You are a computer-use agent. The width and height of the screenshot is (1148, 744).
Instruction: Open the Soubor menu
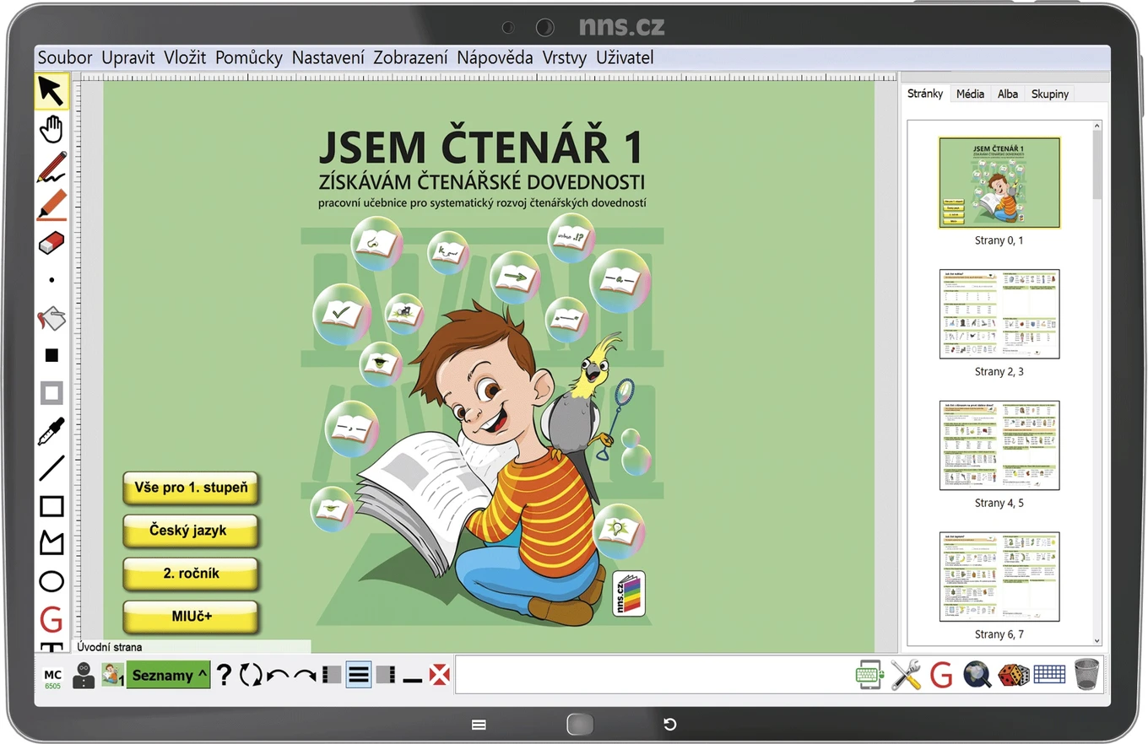65,57
